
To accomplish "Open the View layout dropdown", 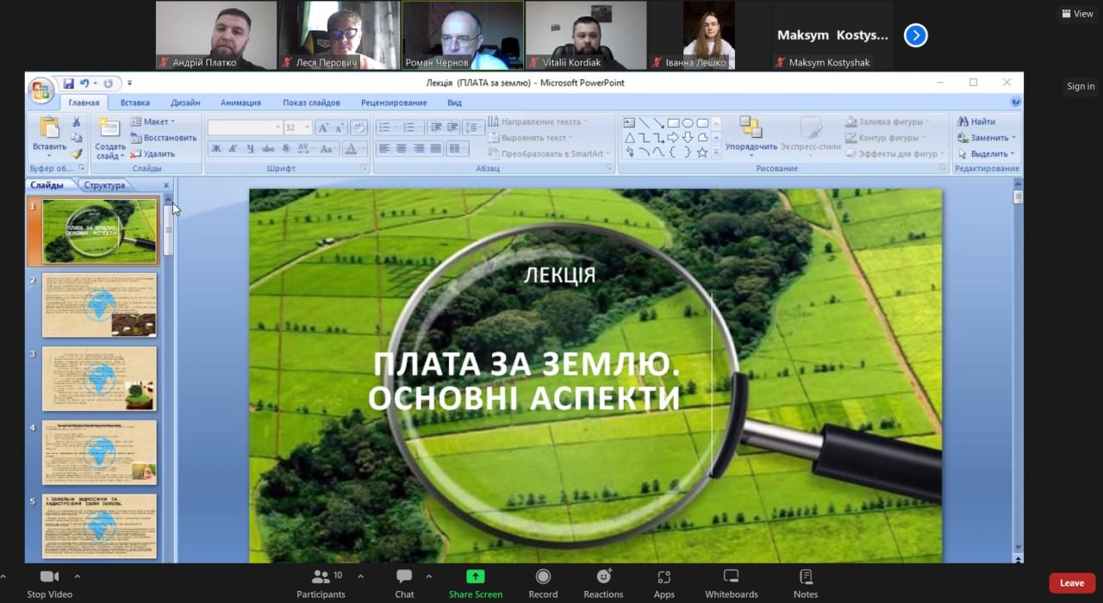I will (x=1077, y=14).
